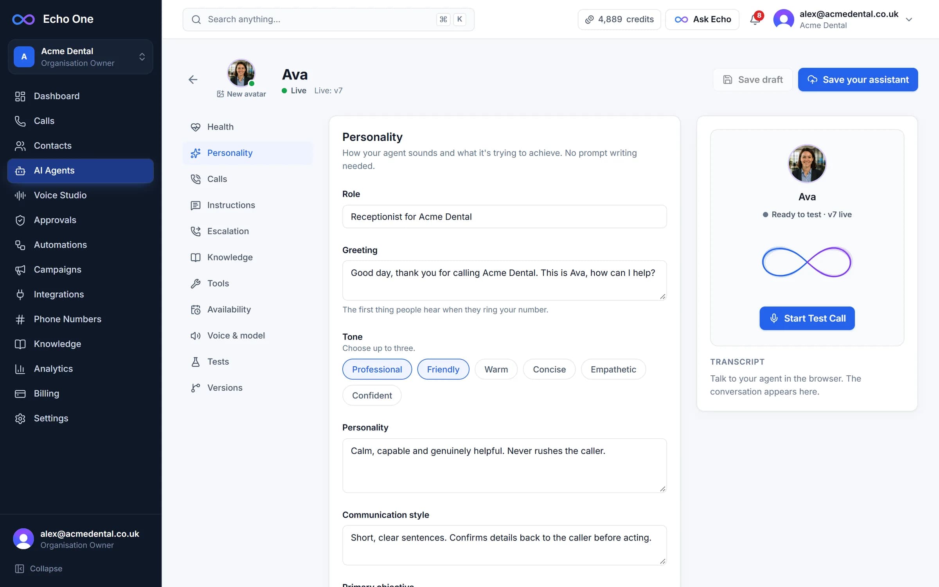
Task: Switch to the Escalation section
Action: (247, 231)
